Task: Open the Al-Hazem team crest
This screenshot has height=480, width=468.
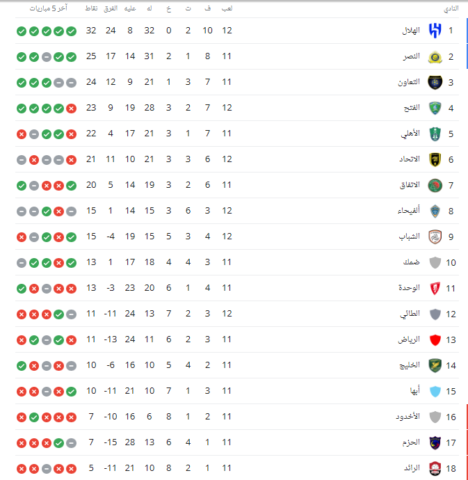Action: (435, 442)
